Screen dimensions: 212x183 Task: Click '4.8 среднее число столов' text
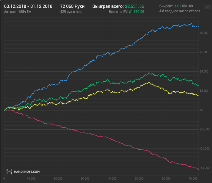click(180, 11)
